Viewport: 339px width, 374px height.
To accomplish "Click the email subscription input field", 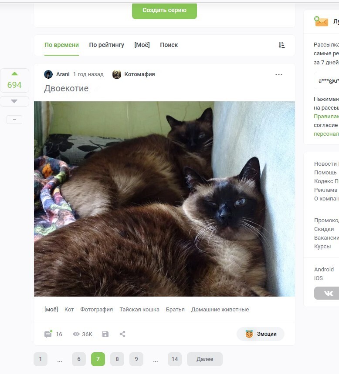I will 326,80.
